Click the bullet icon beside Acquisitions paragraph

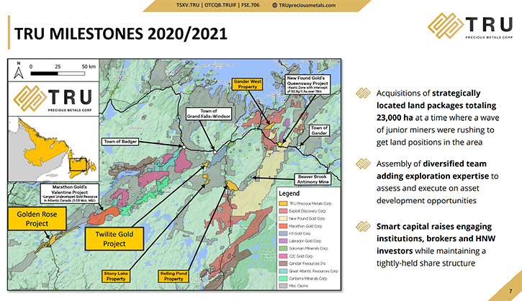[x=363, y=93]
